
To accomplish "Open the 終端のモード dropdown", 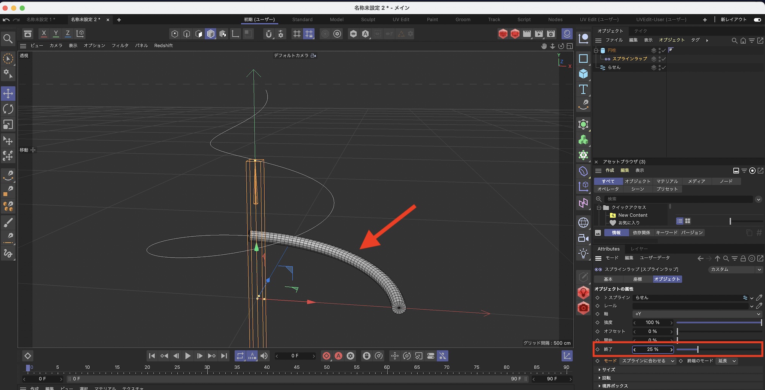I will coord(727,361).
